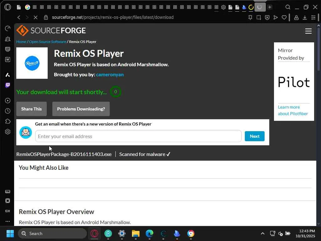Open Aria AI in the sidebar
This screenshot has height=241, width=321.
[8, 75]
